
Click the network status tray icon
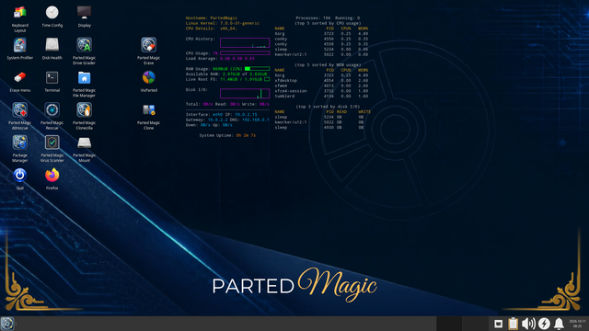(498, 324)
